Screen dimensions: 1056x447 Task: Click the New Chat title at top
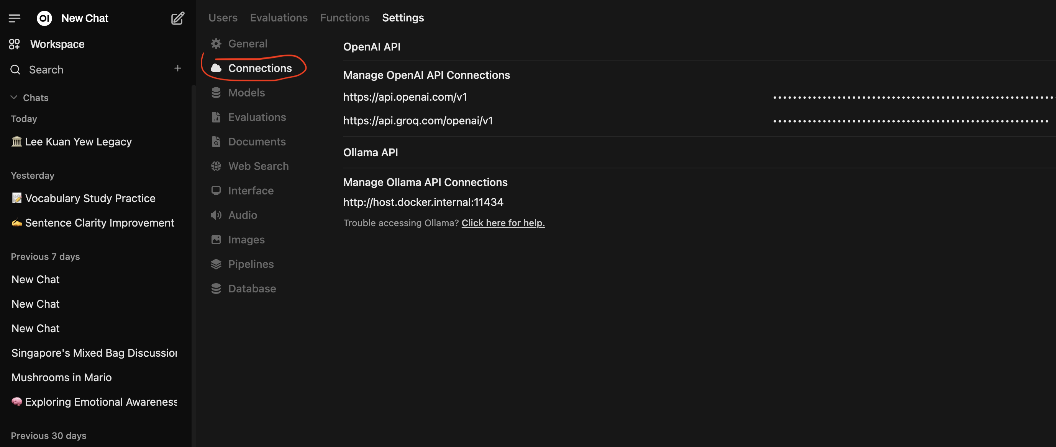coord(85,18)
